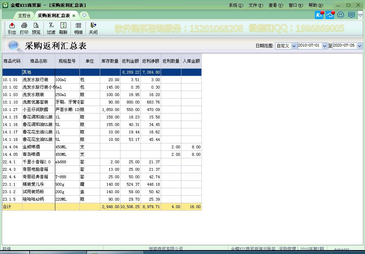This screenshot has width=365, height=254.
Task: Close the 采购返利汇总表 tab with its x
Action: click(74, 15)
